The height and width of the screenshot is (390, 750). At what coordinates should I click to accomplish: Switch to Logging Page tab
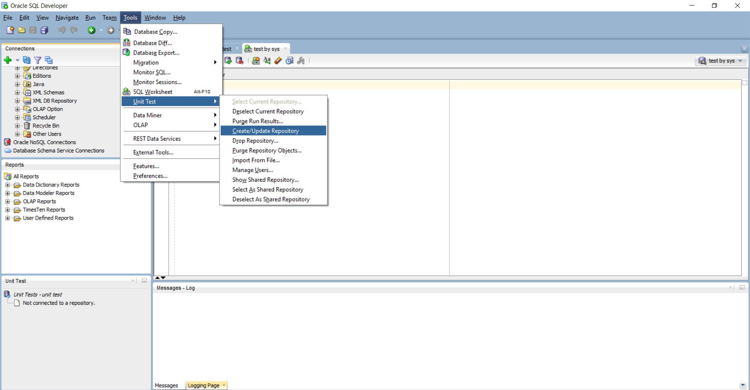click(204, 385)
